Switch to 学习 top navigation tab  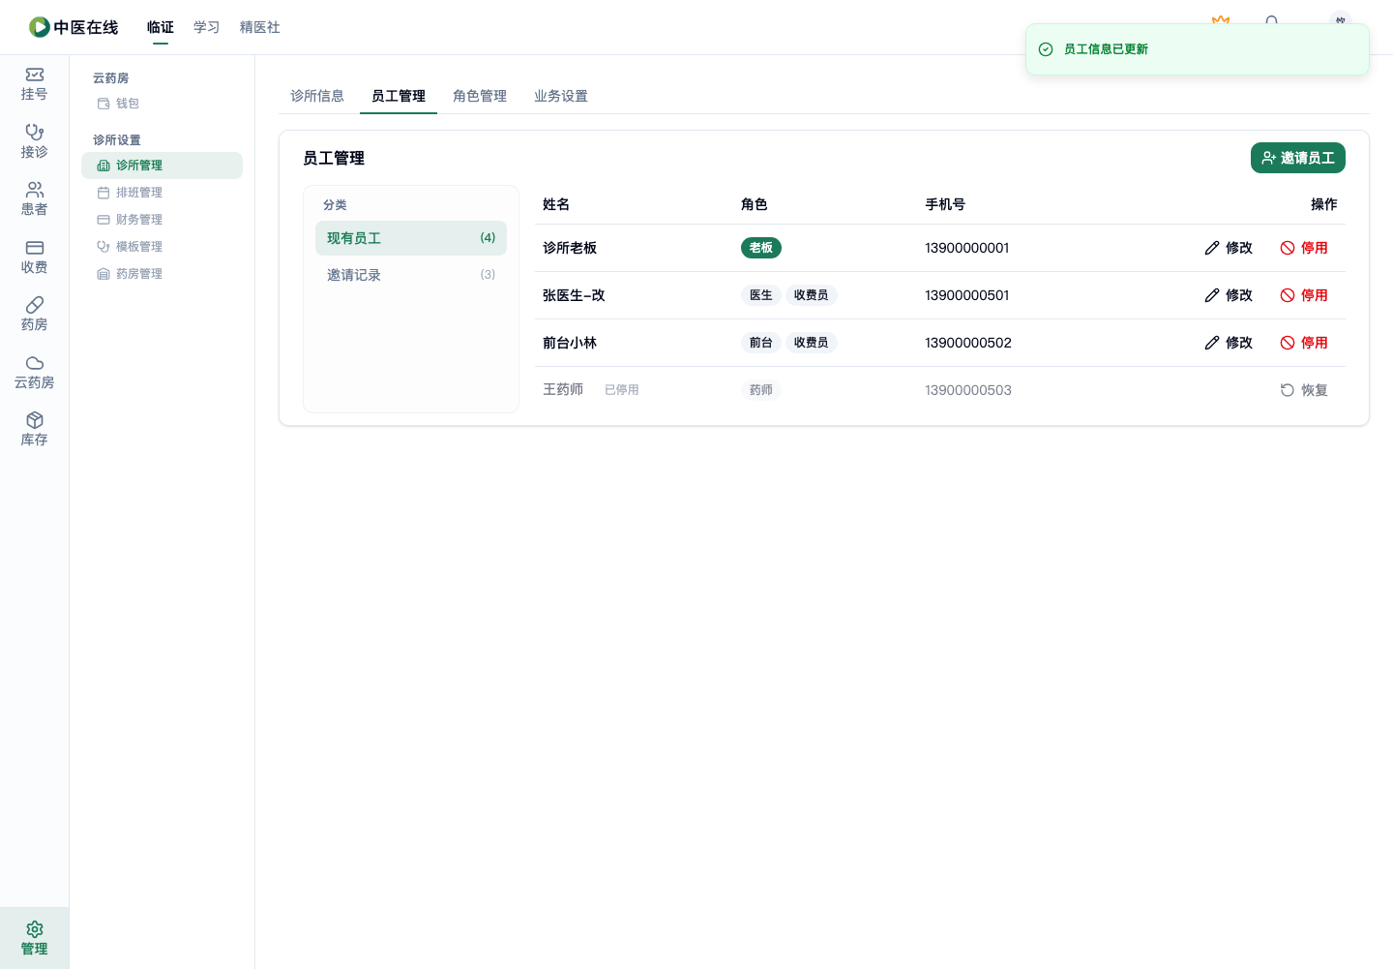pos(207,27)
